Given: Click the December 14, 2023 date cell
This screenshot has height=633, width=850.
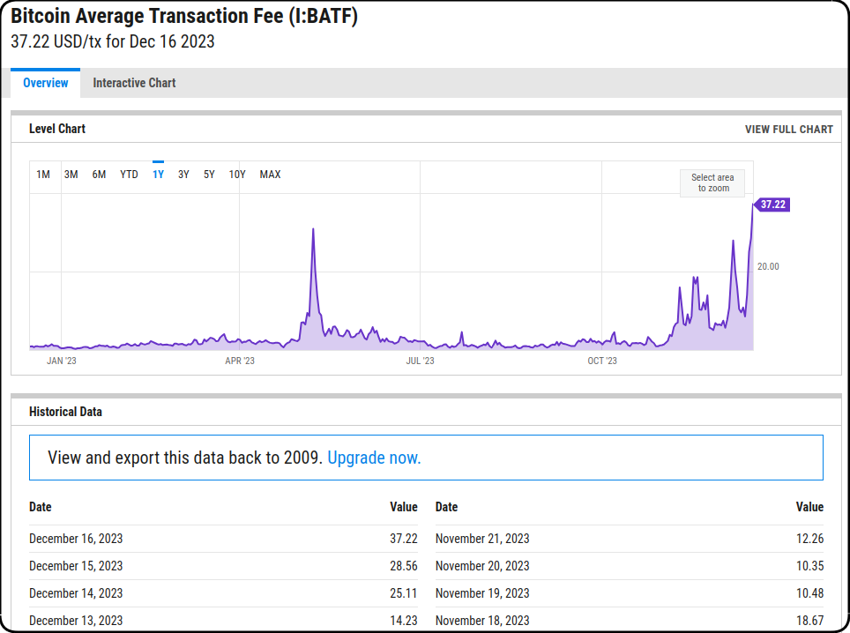Looking at the screenshot, I should point(76,593).
